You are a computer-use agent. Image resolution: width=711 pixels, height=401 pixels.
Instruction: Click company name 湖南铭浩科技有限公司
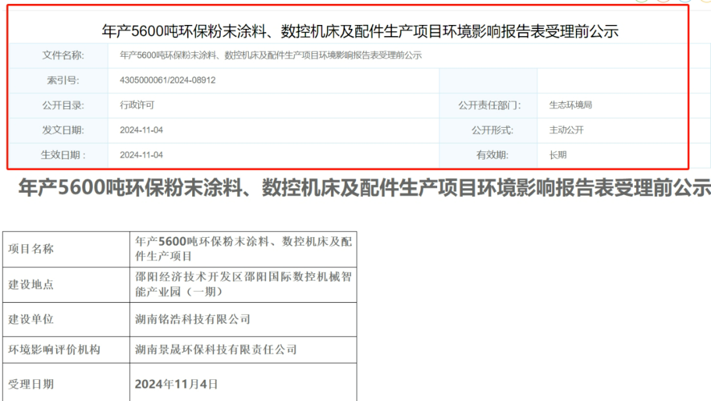click(x=193, y=319)
